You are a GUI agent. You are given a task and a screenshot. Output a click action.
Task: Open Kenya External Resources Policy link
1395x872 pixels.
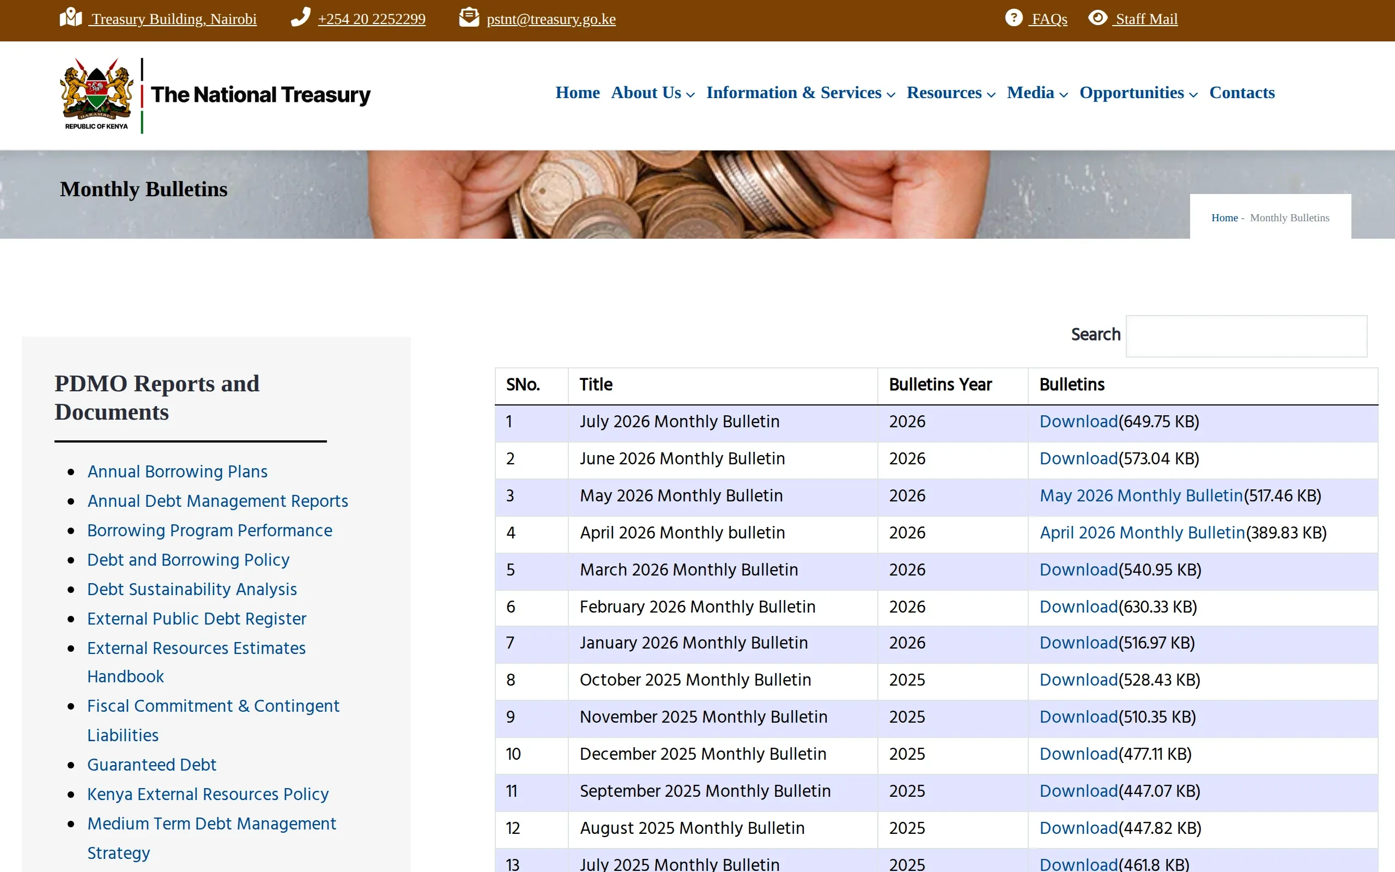[x=208, y=794]
